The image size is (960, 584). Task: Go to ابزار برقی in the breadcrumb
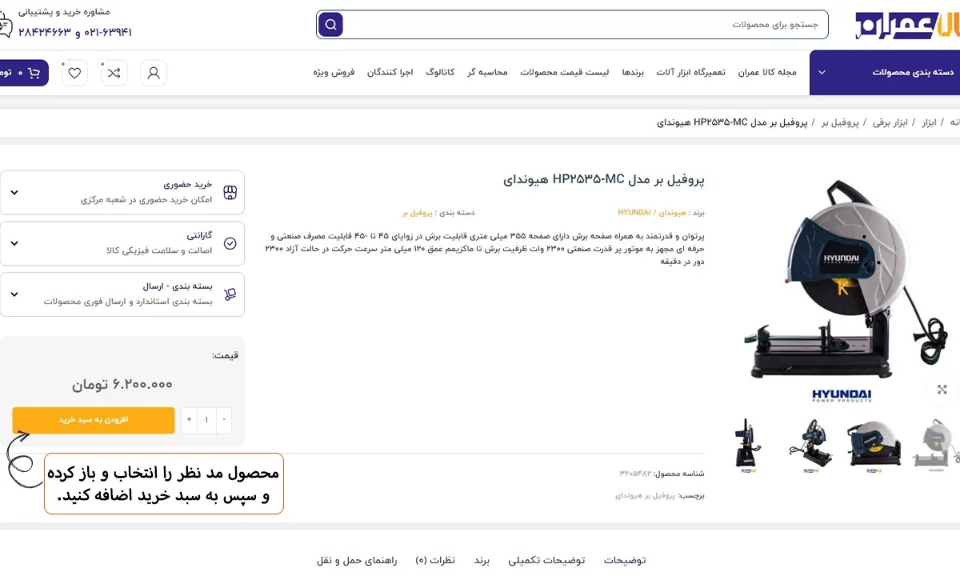tap(890, 122)
